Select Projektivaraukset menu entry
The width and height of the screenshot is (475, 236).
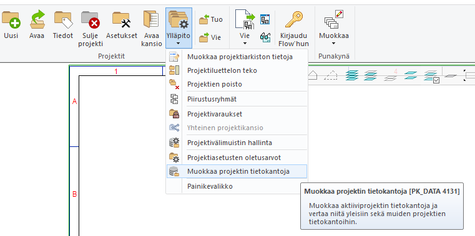click(237, 114)
